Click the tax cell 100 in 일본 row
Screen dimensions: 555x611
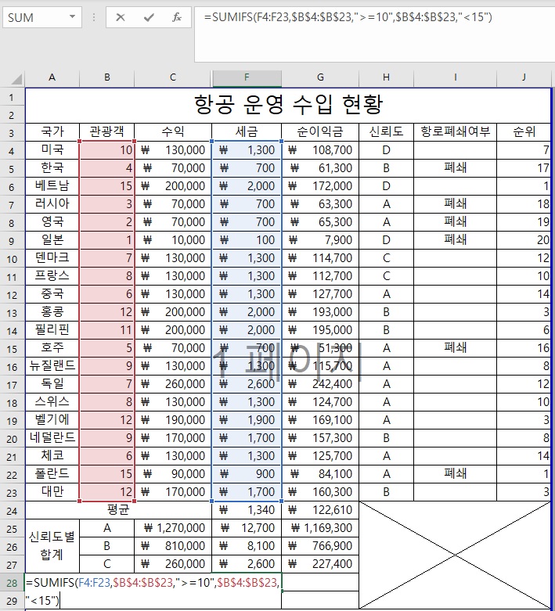click(247, 240)
